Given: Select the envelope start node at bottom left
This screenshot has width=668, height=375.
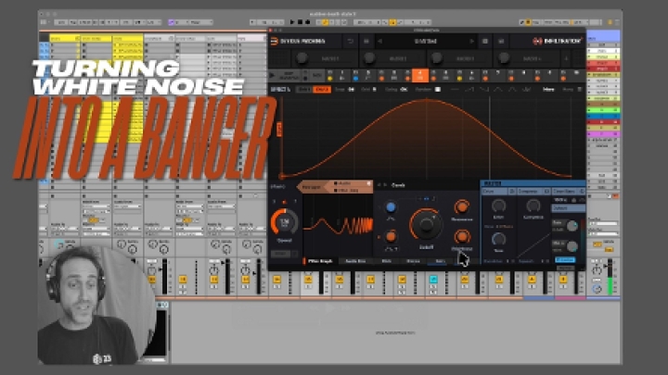Looking at the screenshot, I should point(281,176).
